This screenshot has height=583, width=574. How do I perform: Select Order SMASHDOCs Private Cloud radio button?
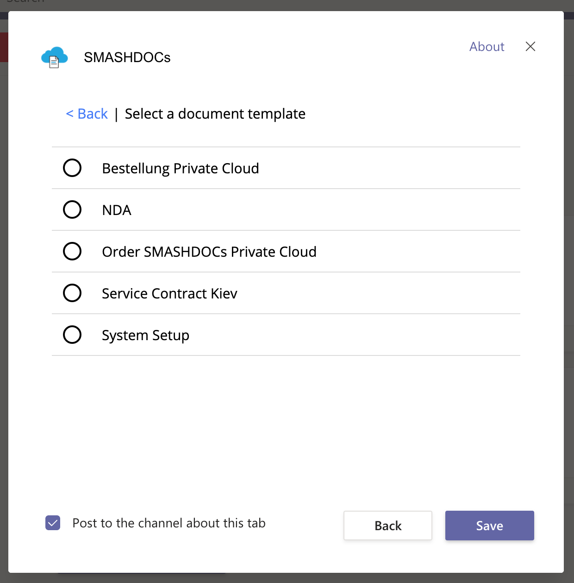(x=72, y=251)
